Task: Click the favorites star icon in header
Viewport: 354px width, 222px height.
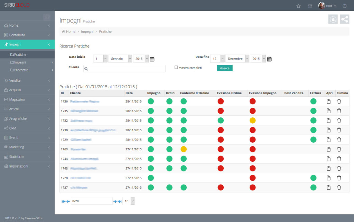Action: [298, 6]
